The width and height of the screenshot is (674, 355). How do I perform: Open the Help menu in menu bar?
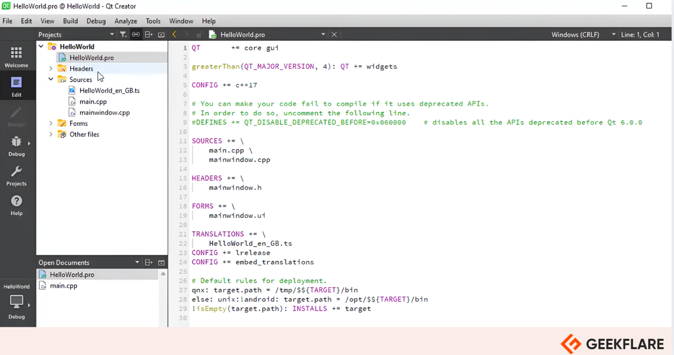(x=208, y=21)
